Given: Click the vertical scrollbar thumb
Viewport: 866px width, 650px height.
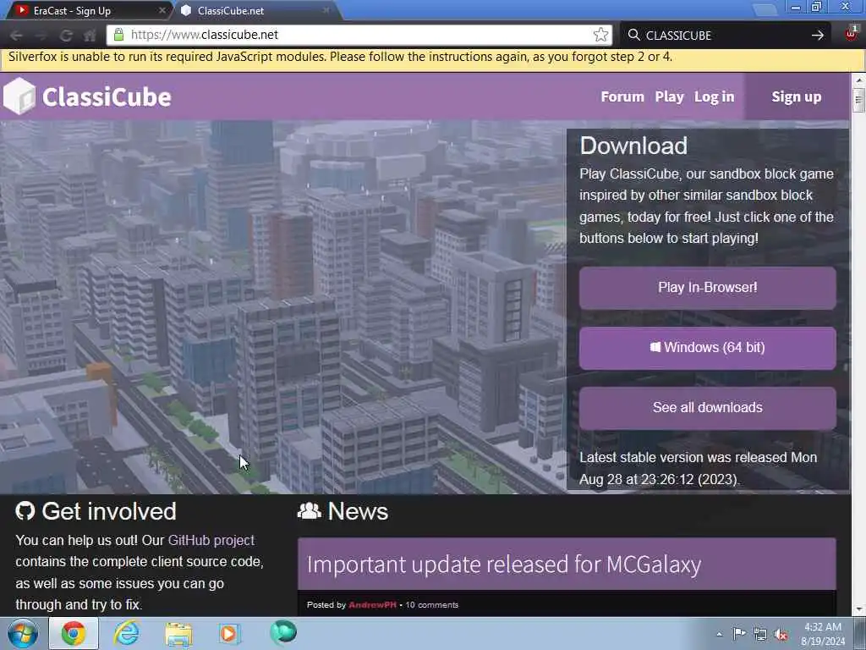Looking at the screenshot, I should pos(858,101).
